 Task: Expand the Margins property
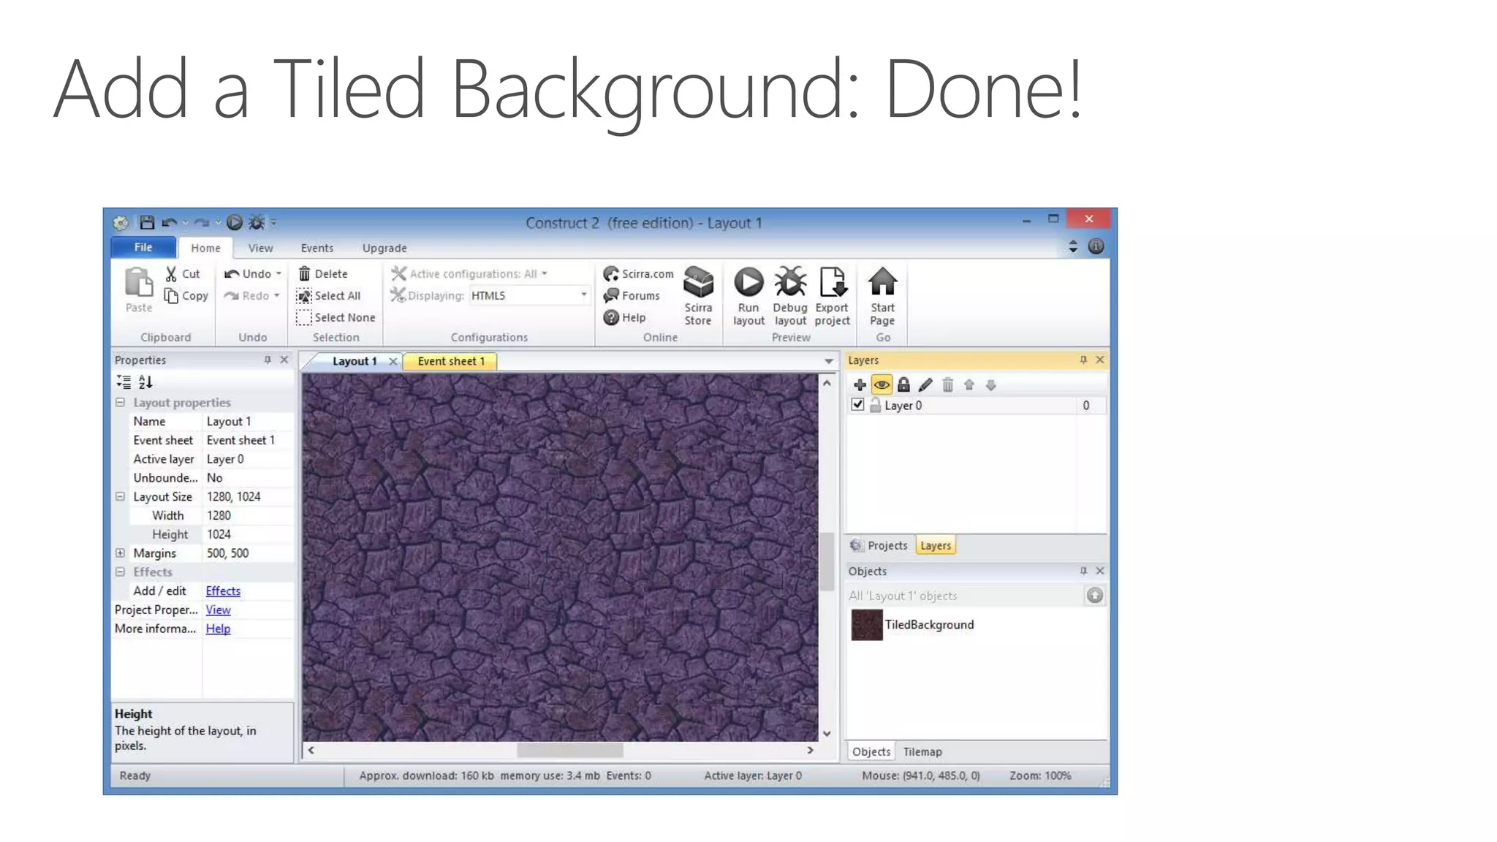[x=121, y=553]
